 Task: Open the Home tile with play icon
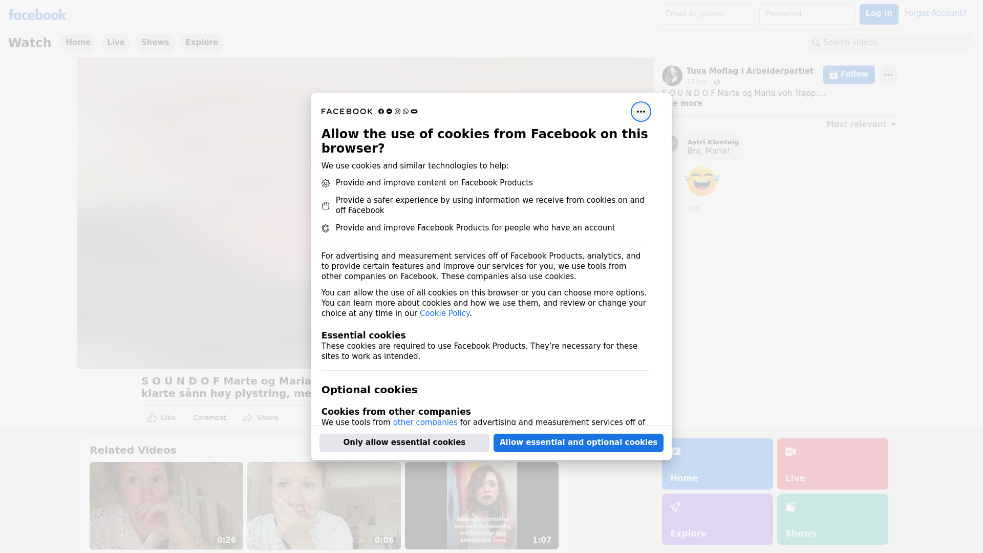[717, 464]
